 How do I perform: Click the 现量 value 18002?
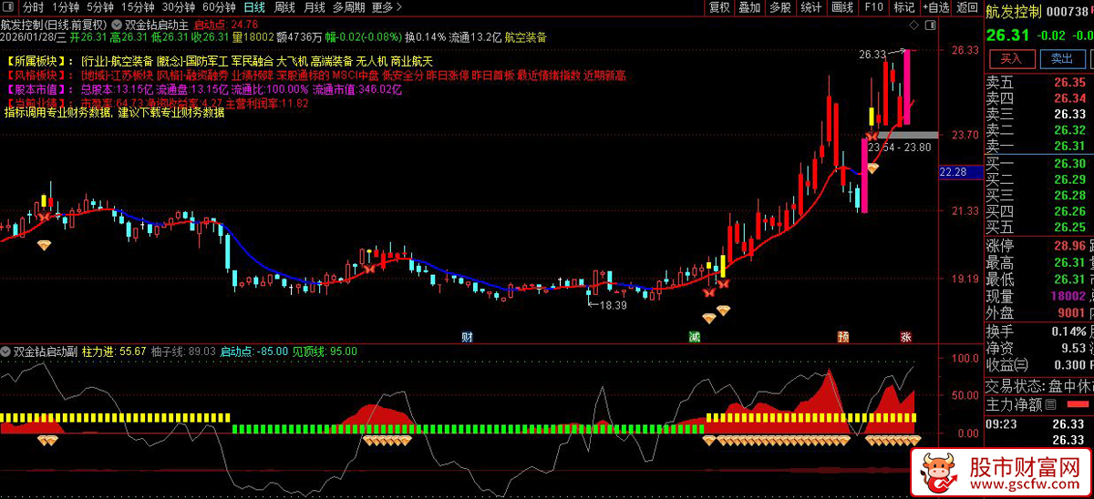coord(1068,296)
